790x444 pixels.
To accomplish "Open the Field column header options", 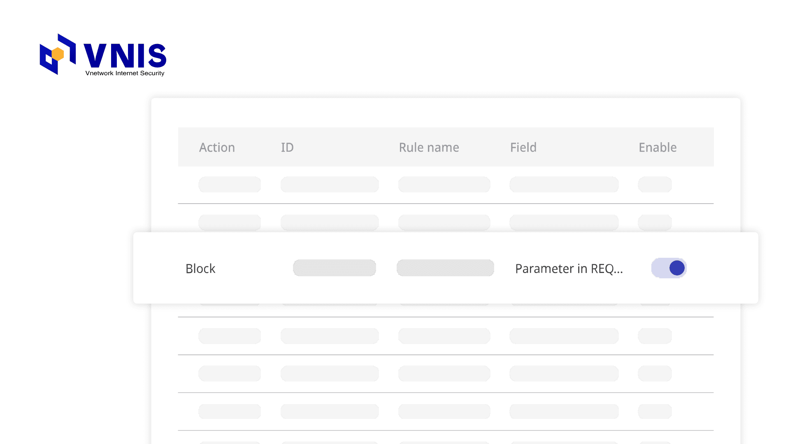I will (x=523, y=147).
